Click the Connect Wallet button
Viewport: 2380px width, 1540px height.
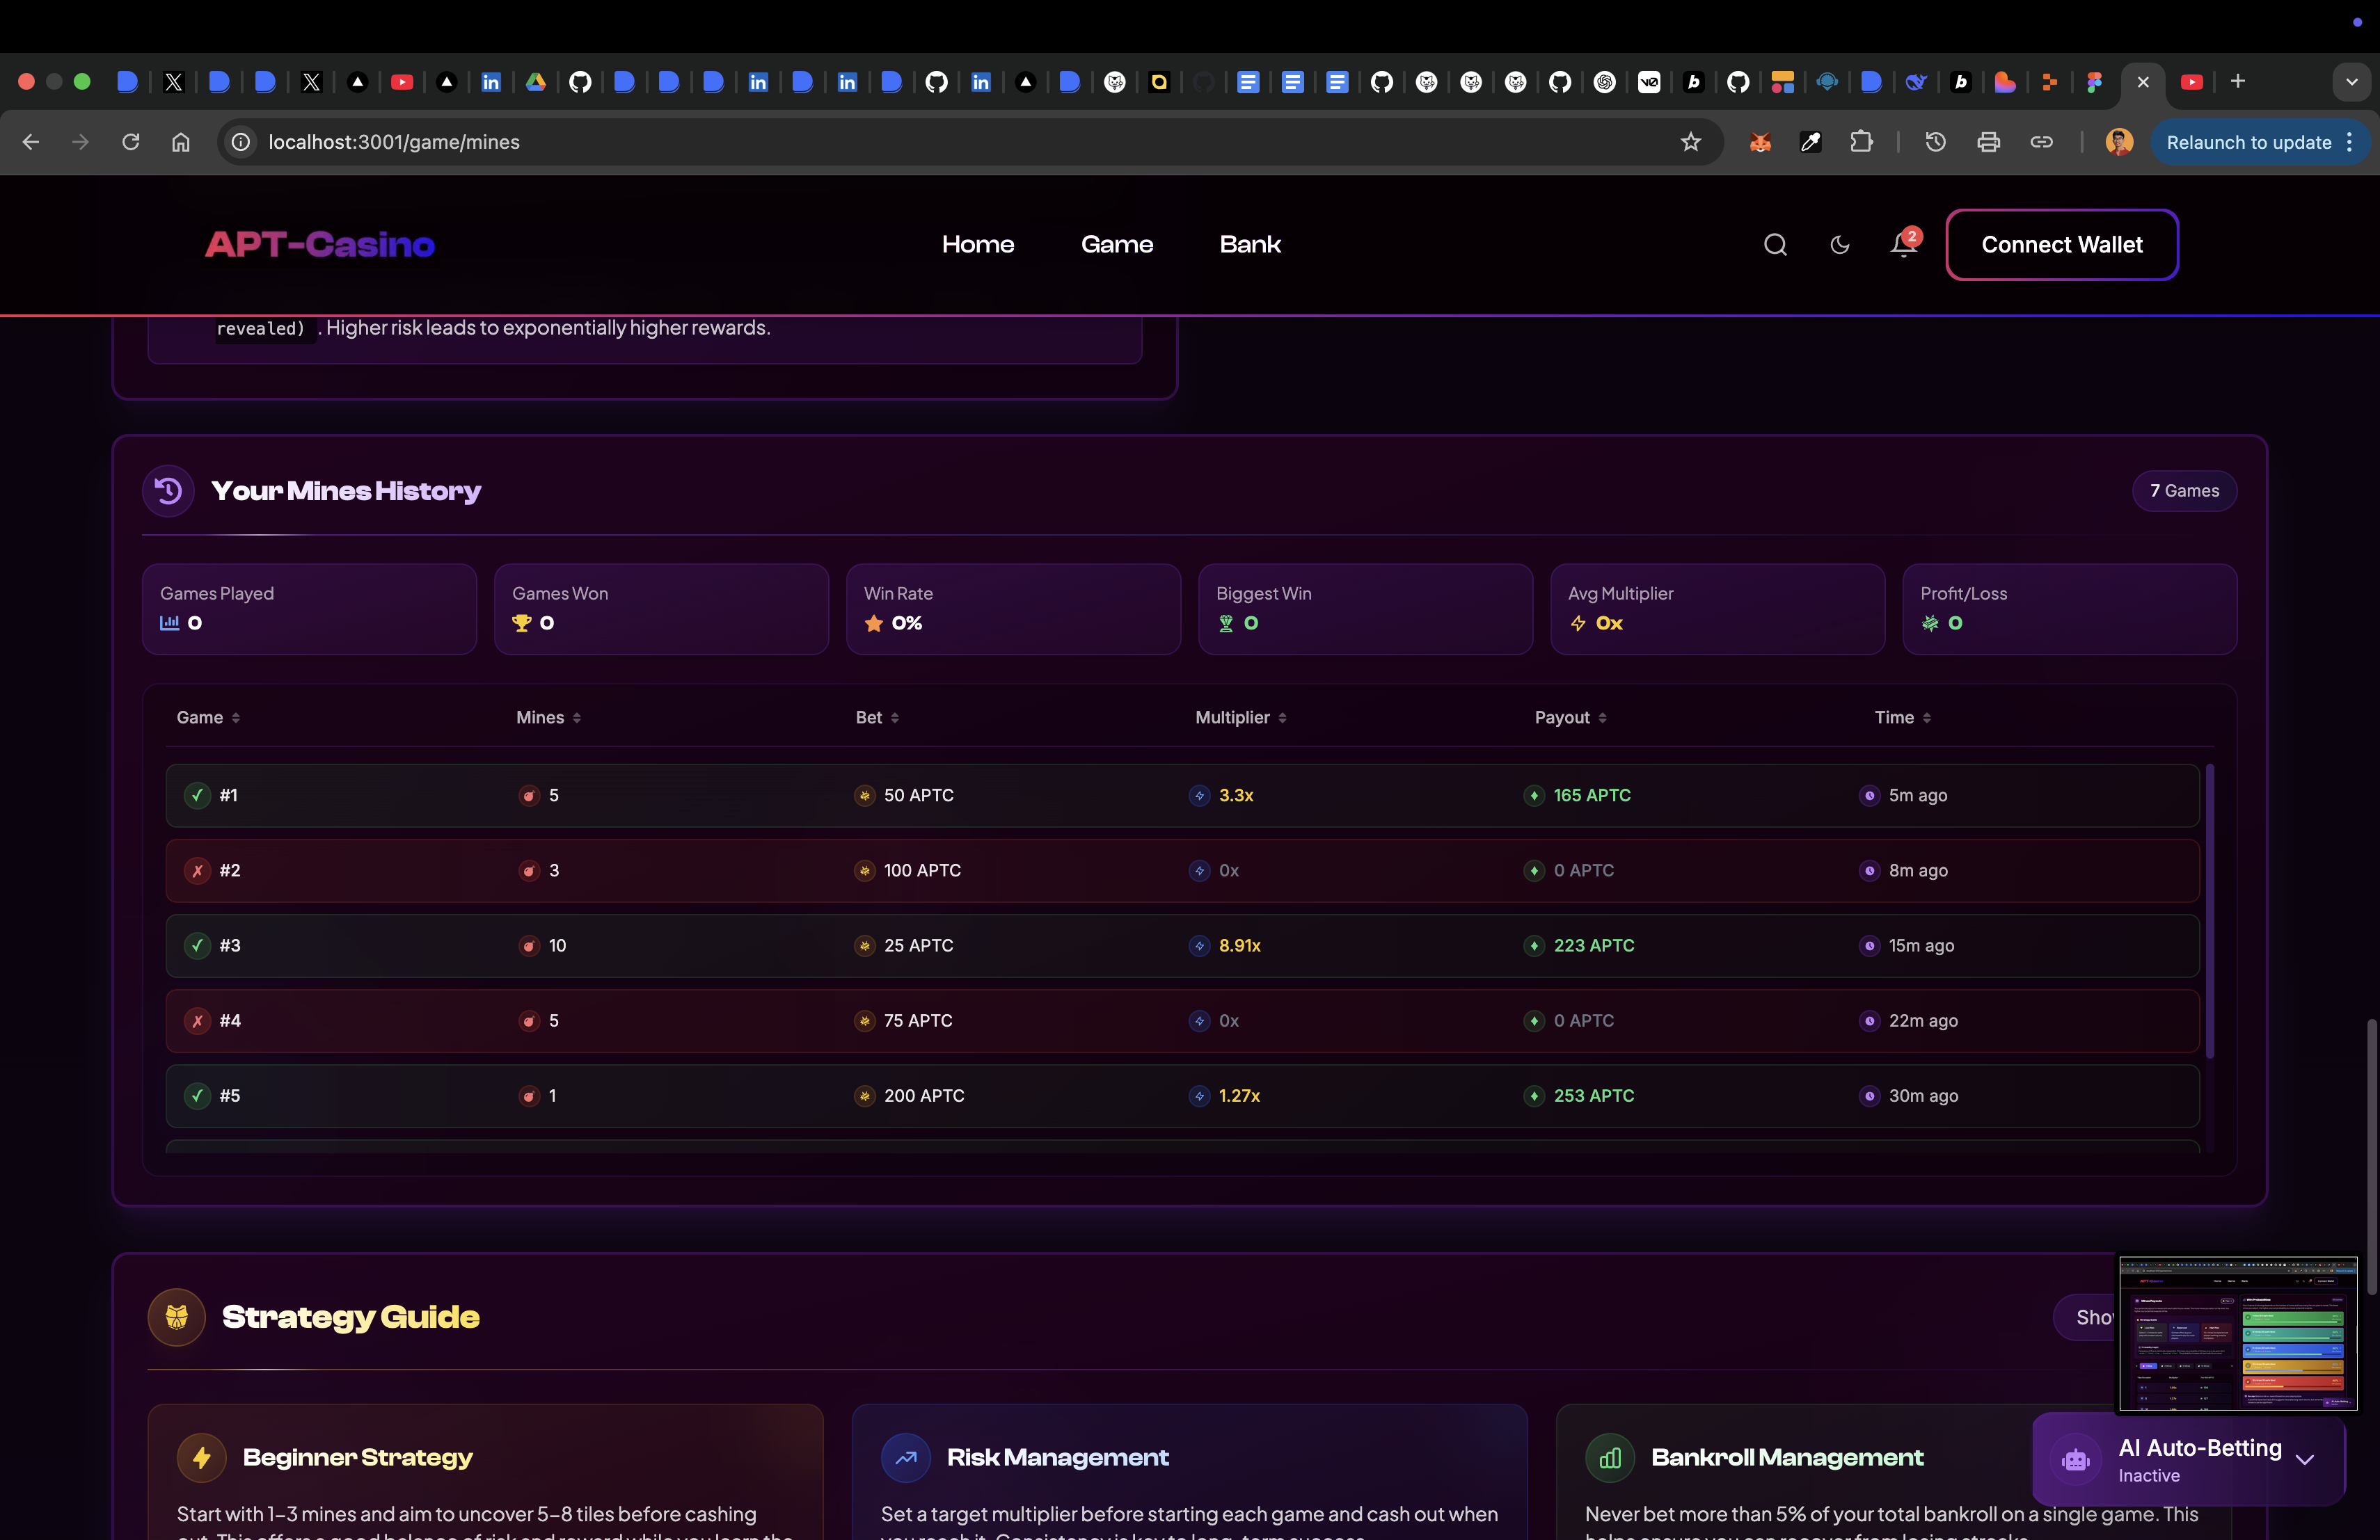tap(2061, 245)
